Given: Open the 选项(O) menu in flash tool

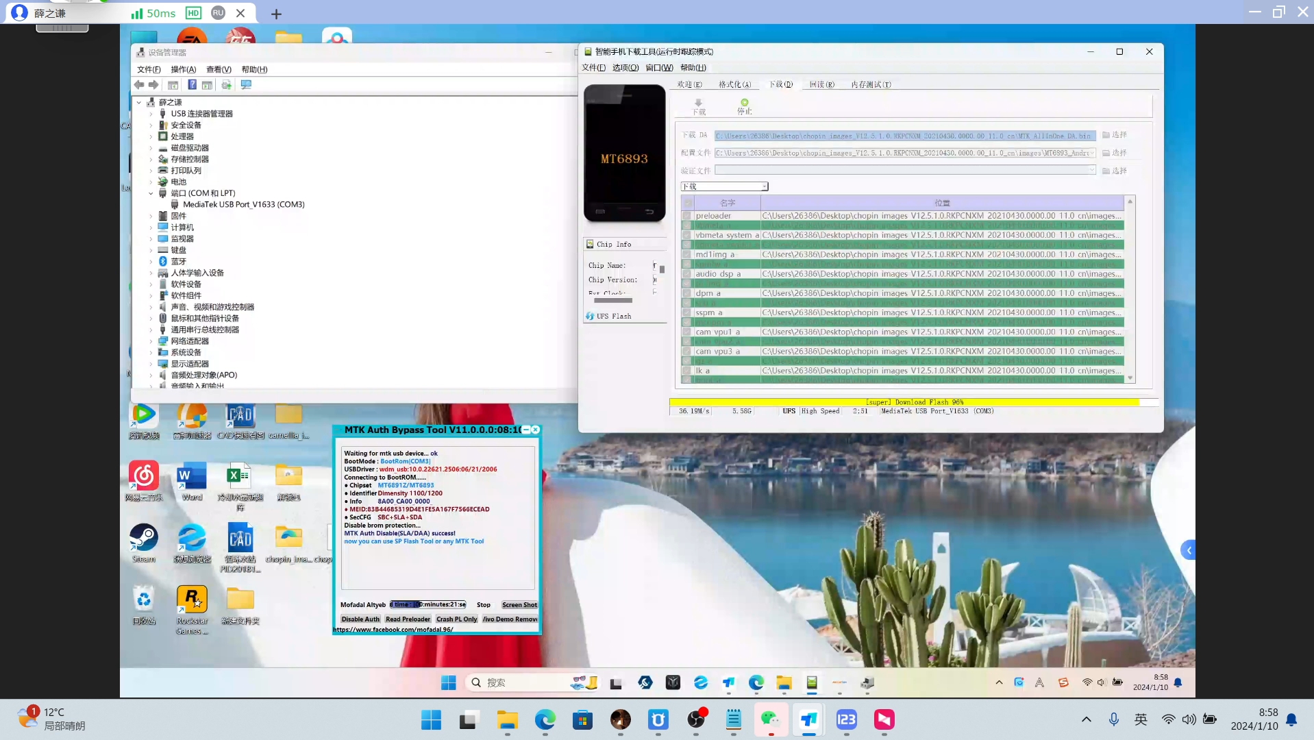Looking at the screenshot, I should (625, 67).
